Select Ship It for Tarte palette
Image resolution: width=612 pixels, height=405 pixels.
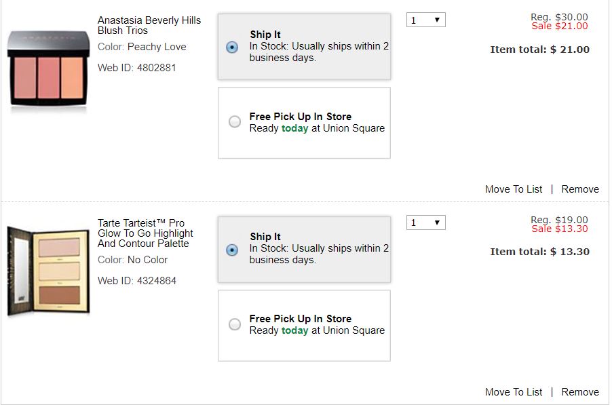232,250
